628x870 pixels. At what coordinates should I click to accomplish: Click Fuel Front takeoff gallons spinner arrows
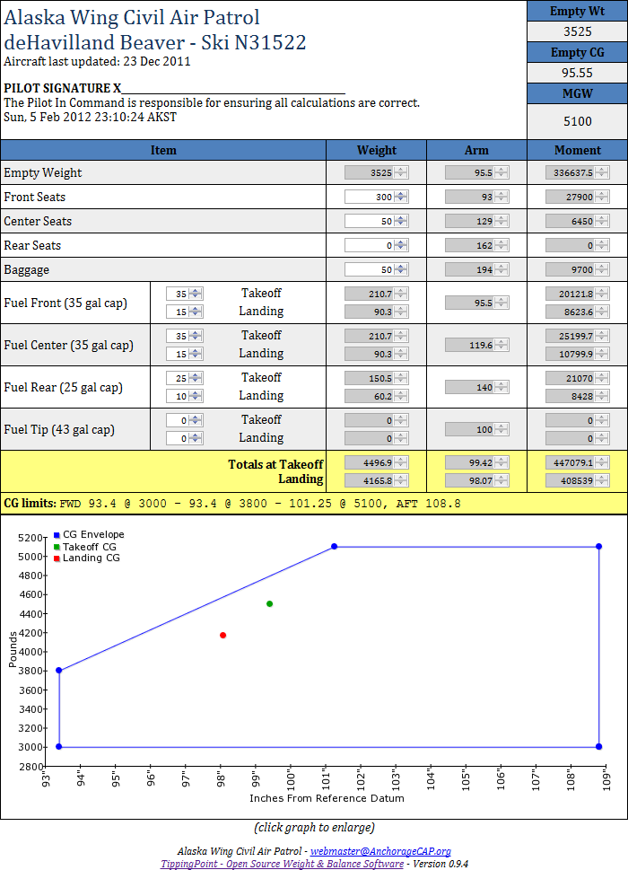pos(196,294)
